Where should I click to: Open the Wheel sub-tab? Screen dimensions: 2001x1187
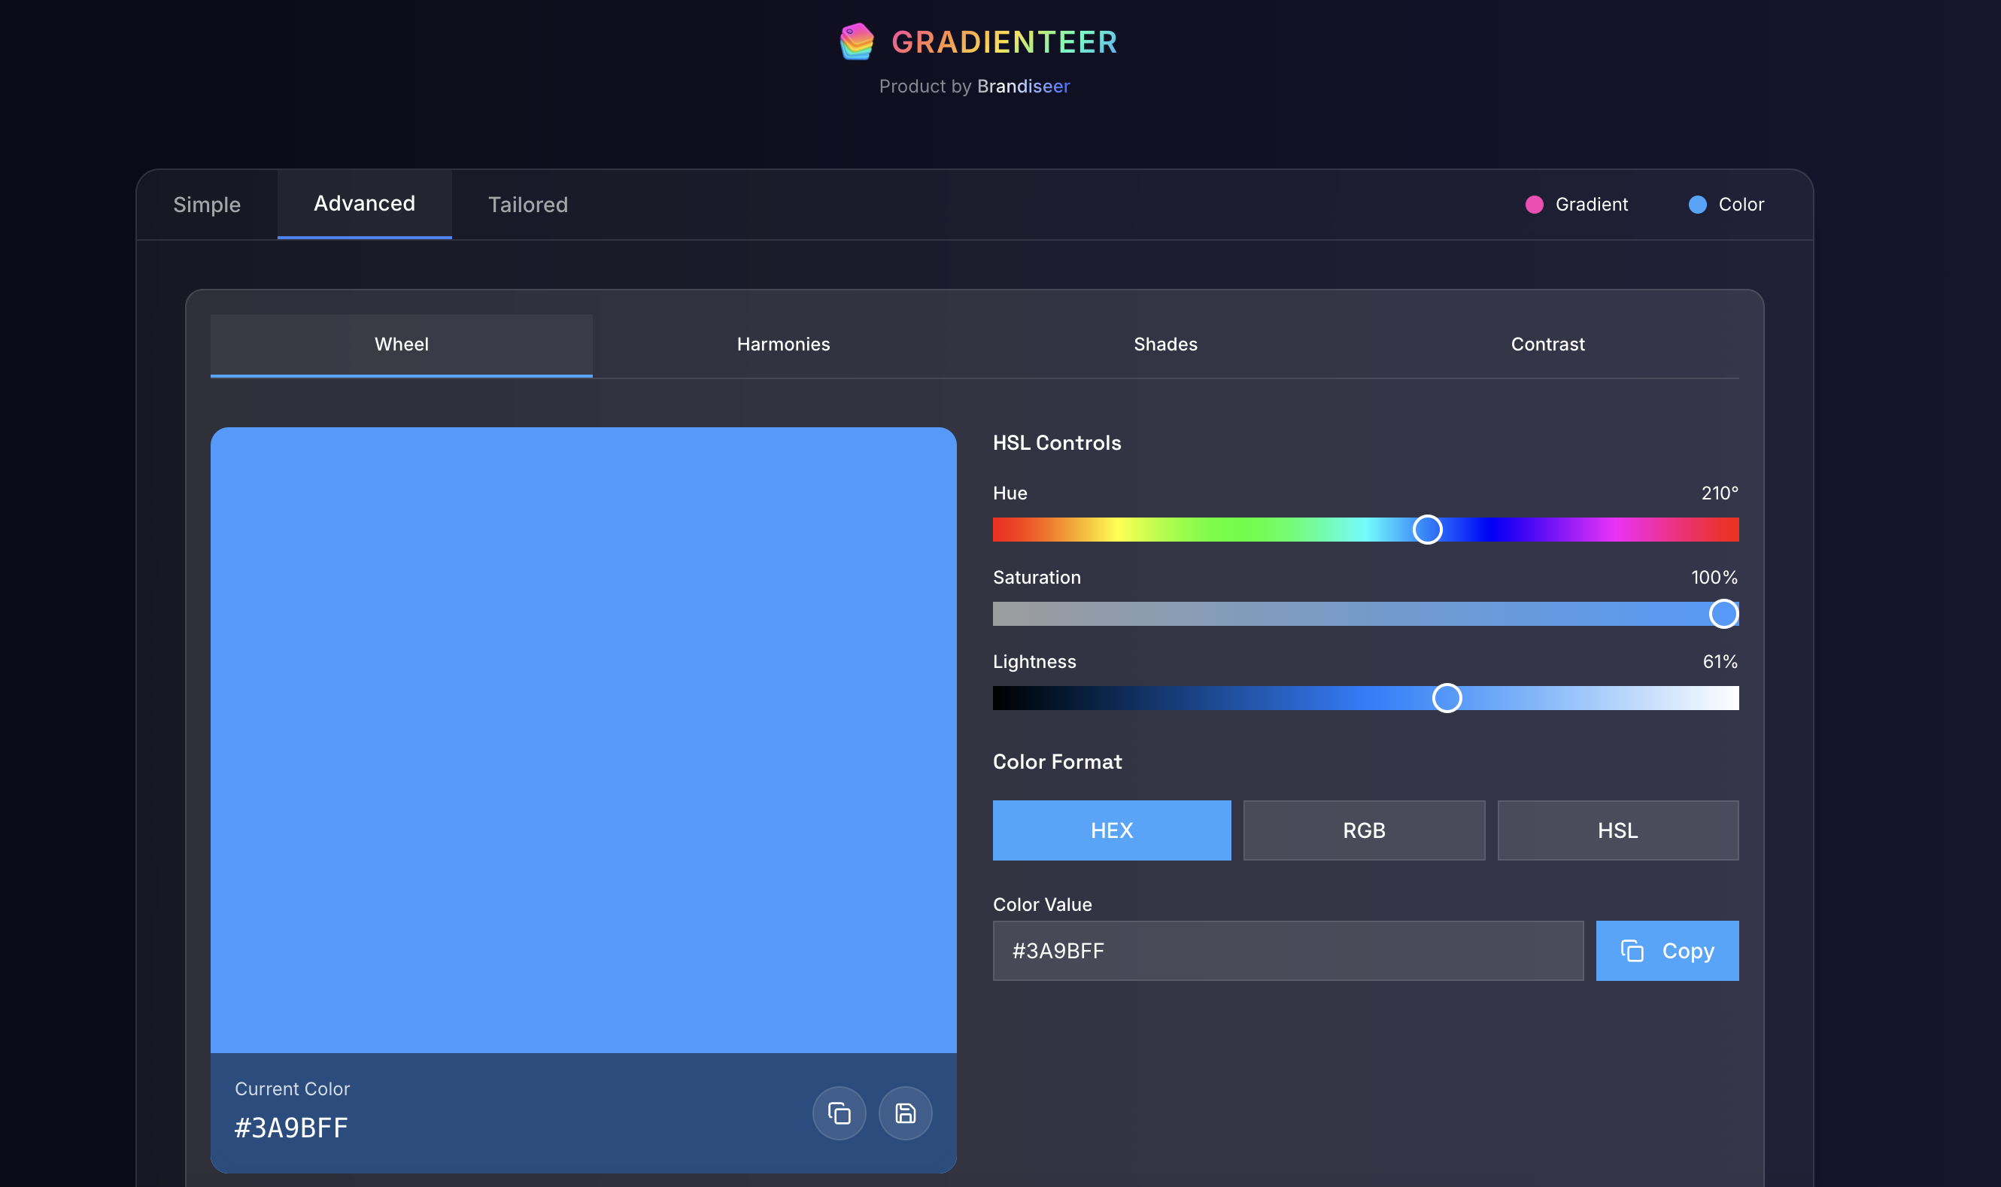pyautogui.click(x=402, y=345)
